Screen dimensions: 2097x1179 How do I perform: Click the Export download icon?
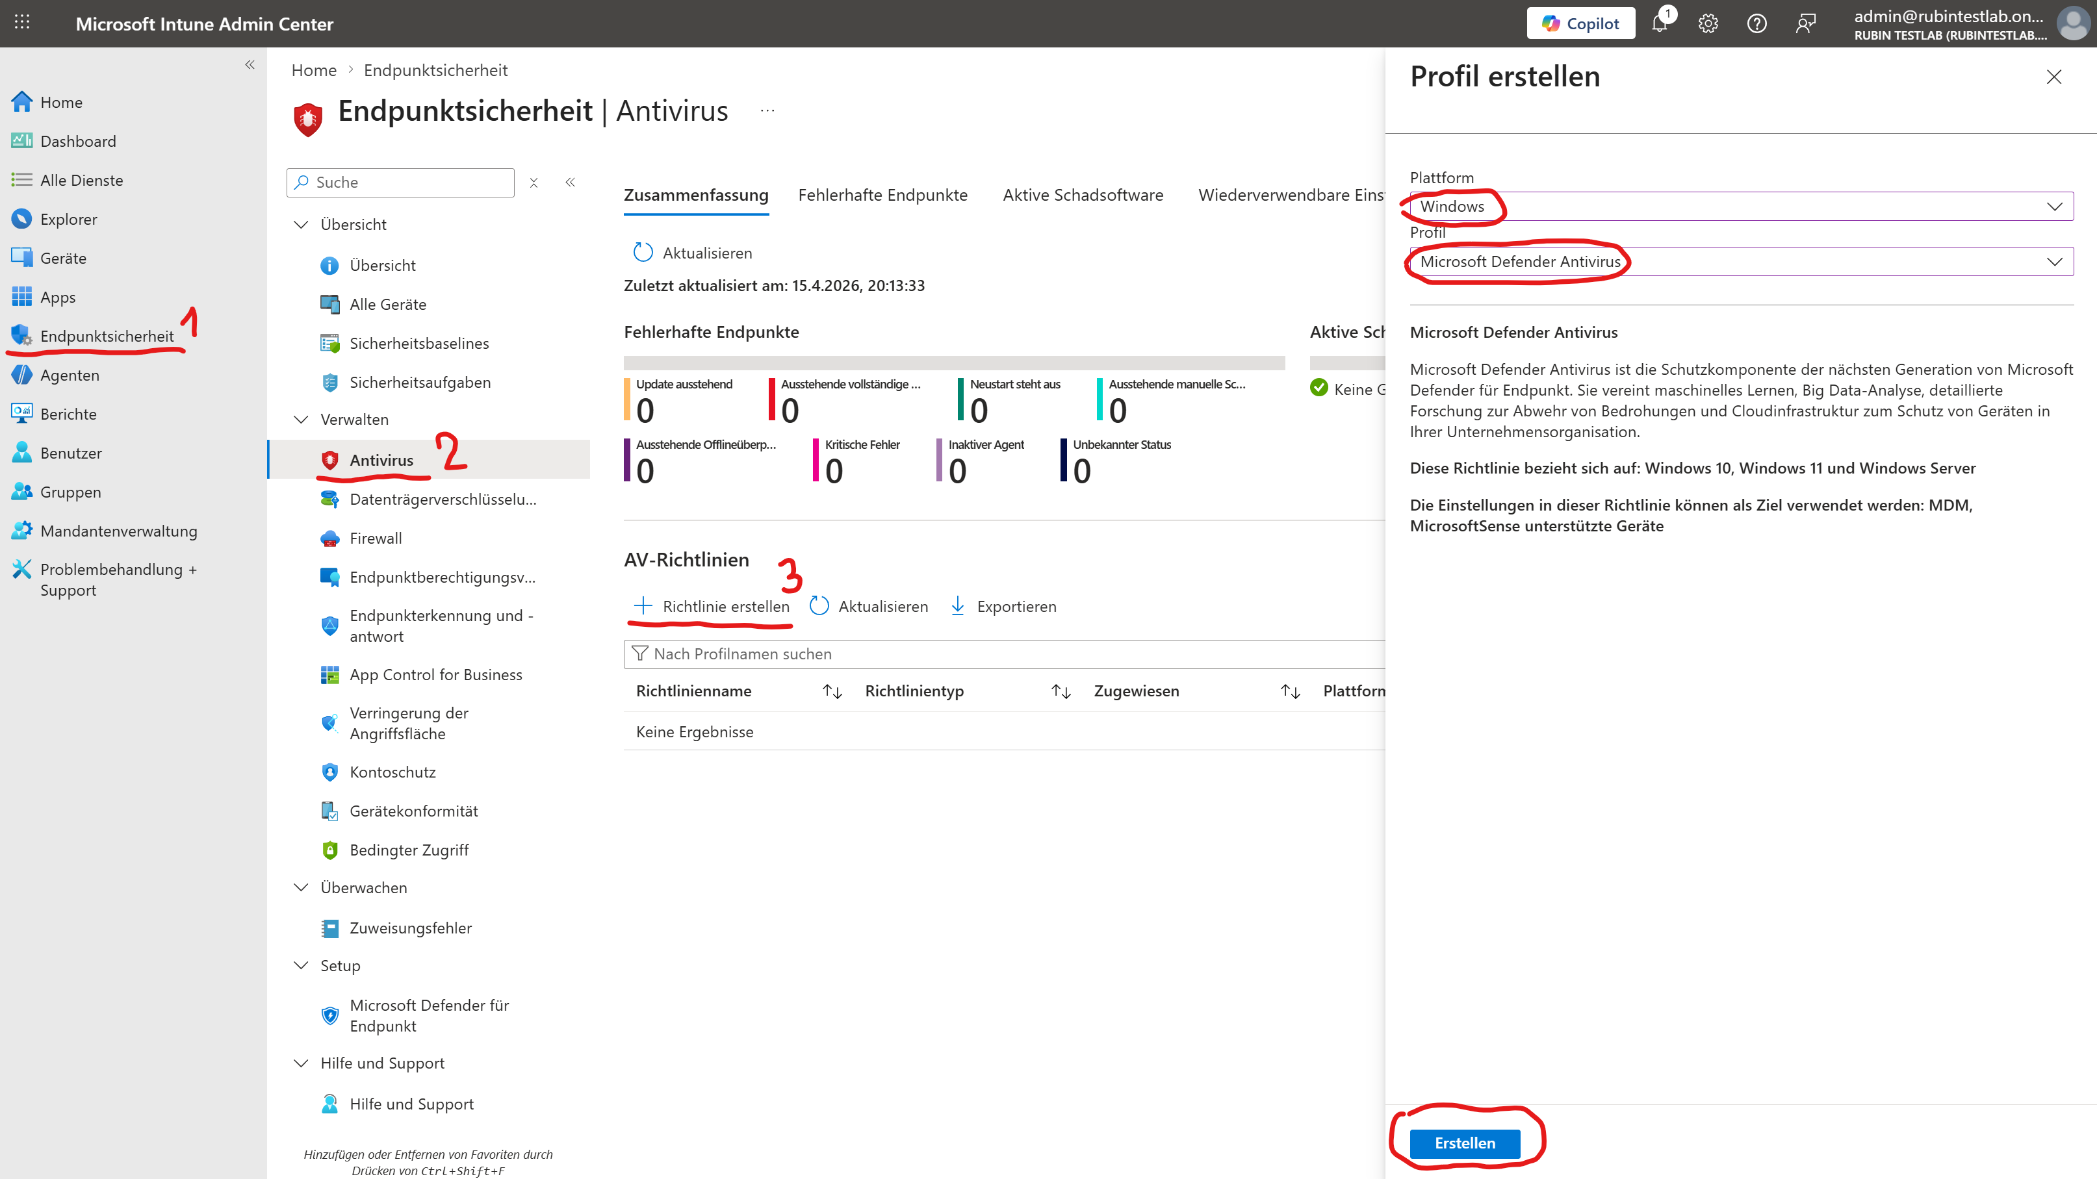(958, 606)
